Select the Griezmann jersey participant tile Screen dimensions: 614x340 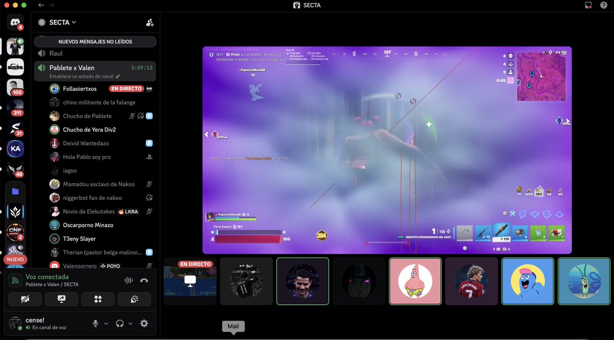click(x=471, y=281)
